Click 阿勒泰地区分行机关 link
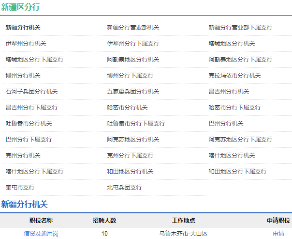292x239 pixels. pos(133,60)
